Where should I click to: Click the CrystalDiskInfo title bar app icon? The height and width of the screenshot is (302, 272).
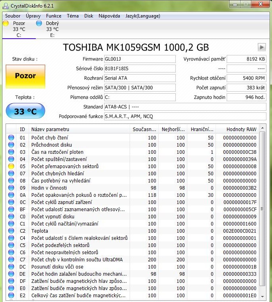point(6,5)
